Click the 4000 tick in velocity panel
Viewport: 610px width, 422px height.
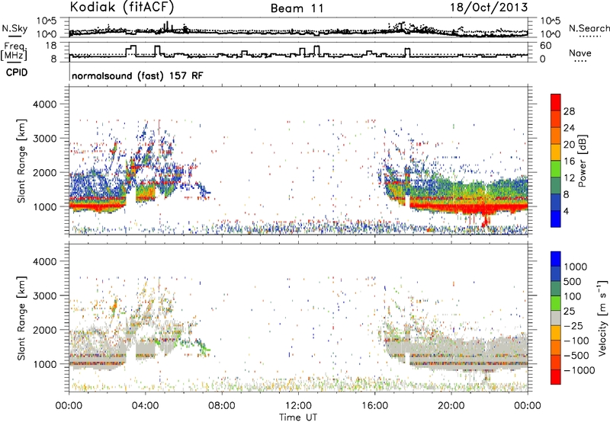click(x=44, y=261)
